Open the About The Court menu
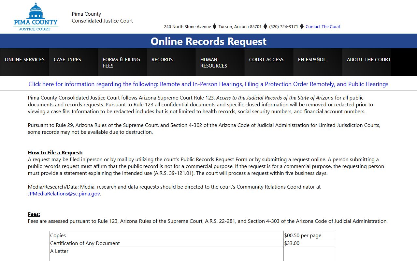 pos(367,62)
